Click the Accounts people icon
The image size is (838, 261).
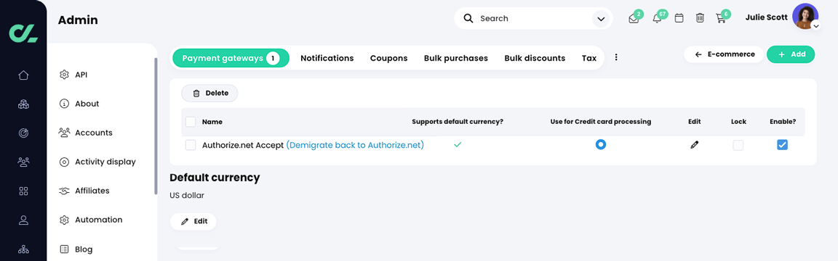click(64, 133)
